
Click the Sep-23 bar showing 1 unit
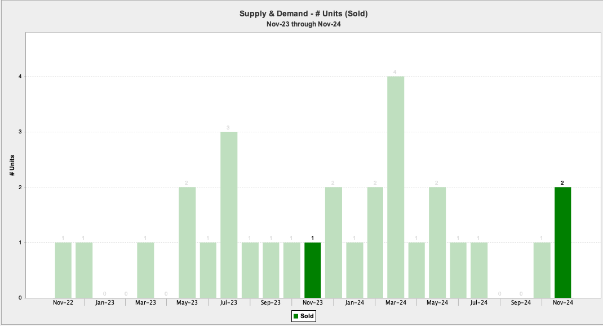(x=271, y=270)
